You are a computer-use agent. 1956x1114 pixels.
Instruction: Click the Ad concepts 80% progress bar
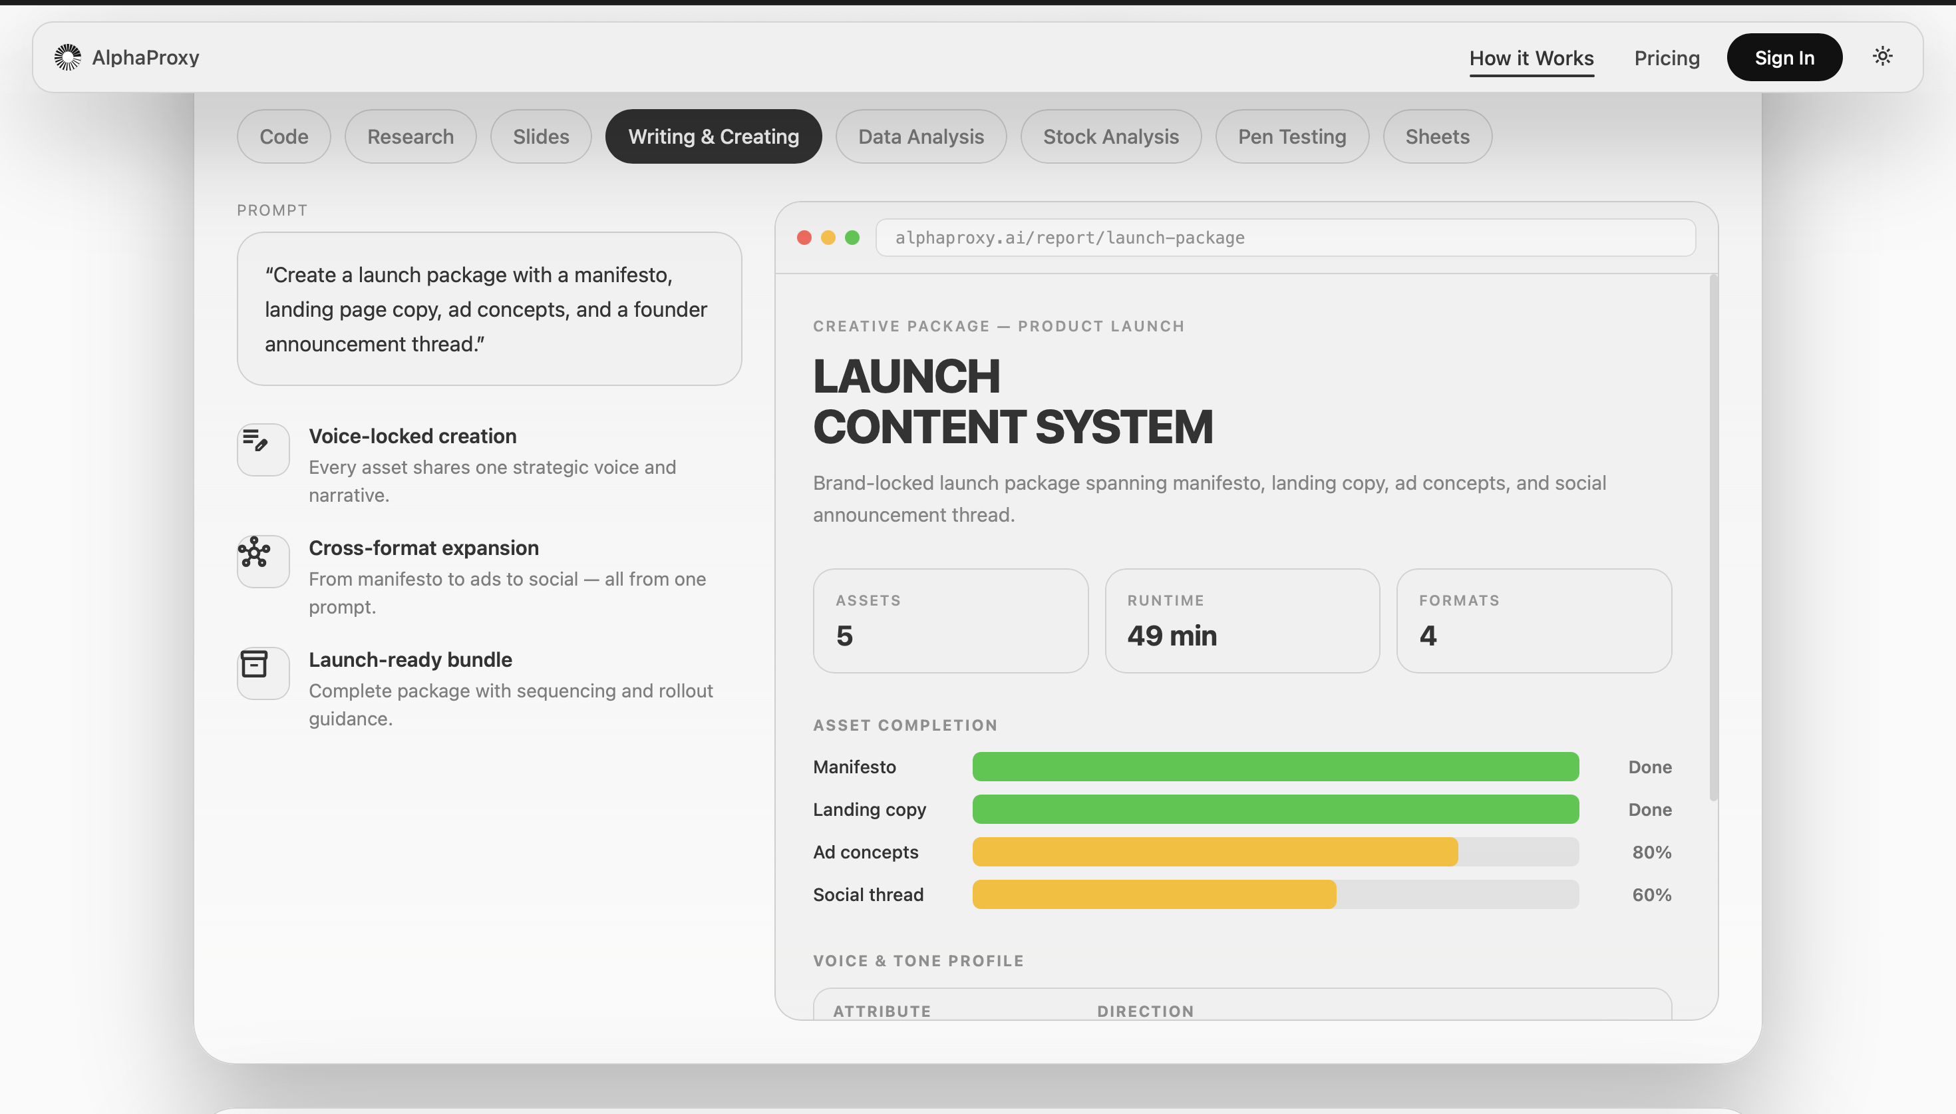click(1275, 852)
